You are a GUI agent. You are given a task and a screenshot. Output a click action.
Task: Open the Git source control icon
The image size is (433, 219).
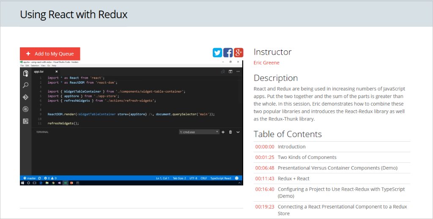(x=25, y=97)
